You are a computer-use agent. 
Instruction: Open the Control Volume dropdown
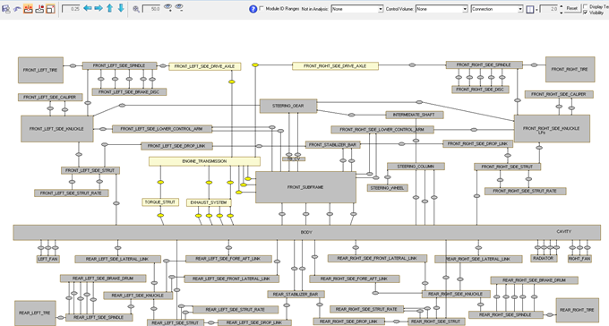point(442,9)
